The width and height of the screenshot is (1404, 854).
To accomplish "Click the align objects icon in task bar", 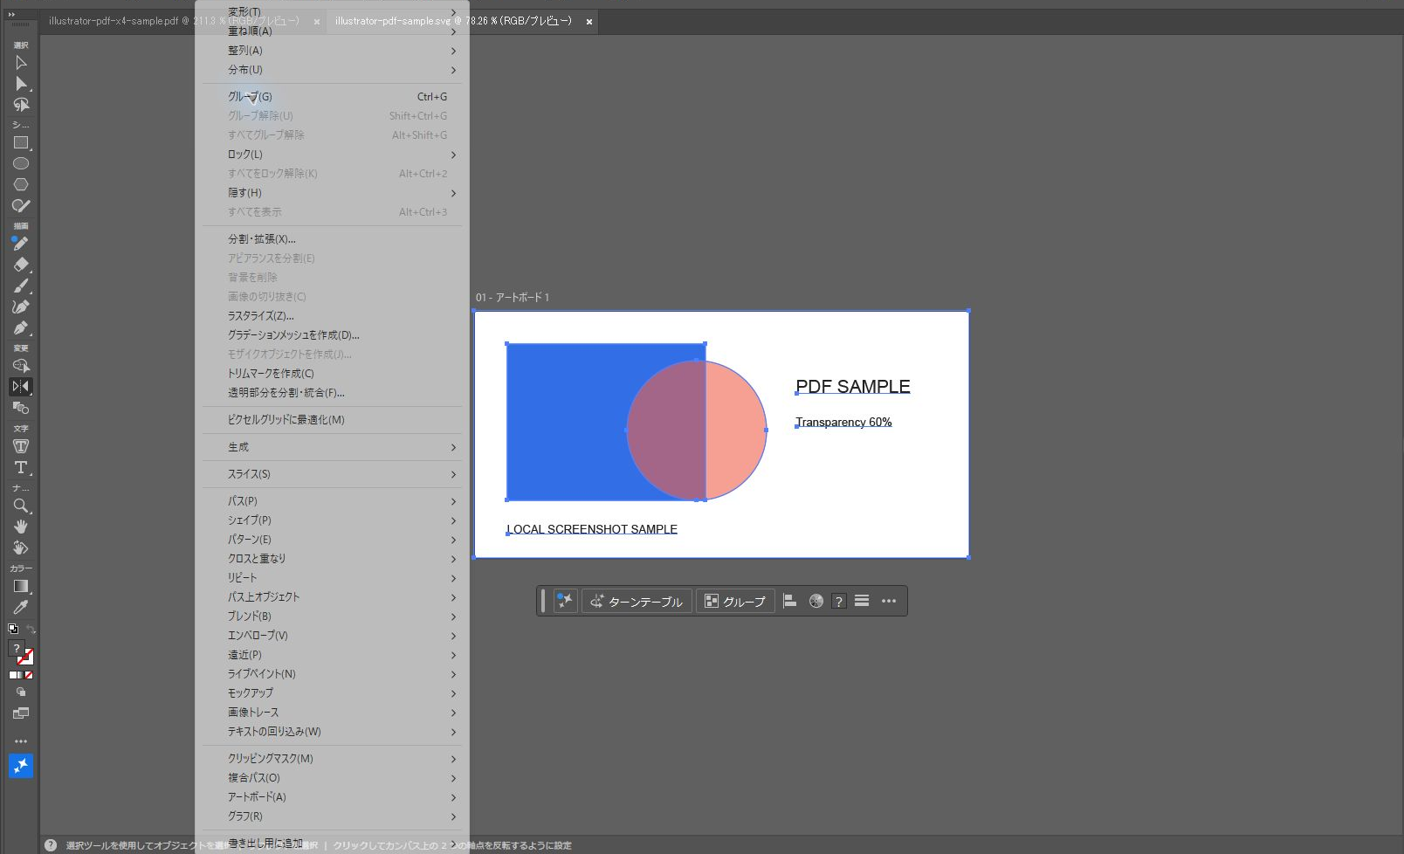I will pyautogui.click(x=790, y=601).
